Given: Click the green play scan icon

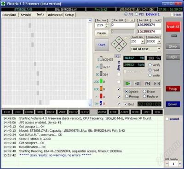Looking at the screenshot, I should [x=128, y=84].
